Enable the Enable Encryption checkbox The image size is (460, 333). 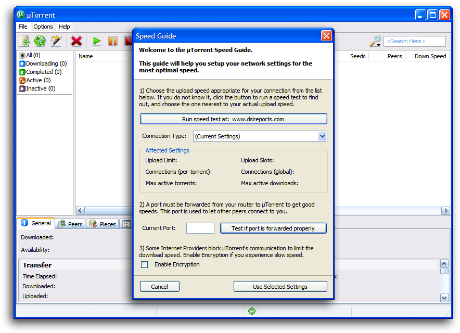tap(144, 264)
